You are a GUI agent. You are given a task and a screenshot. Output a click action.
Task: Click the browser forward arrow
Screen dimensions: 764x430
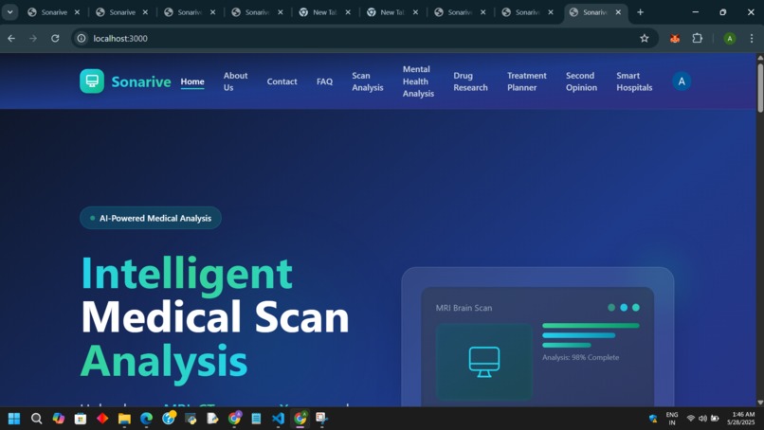[33, 38]
